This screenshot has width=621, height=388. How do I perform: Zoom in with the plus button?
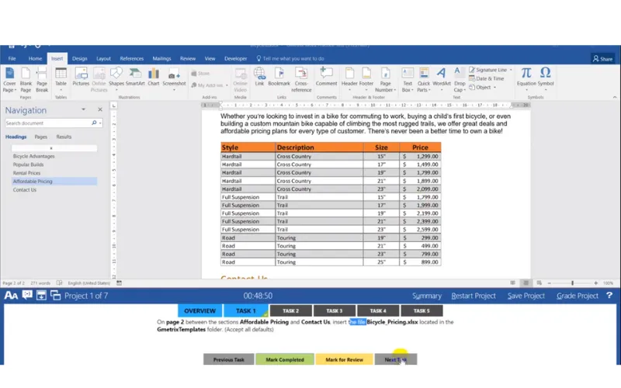595,283
